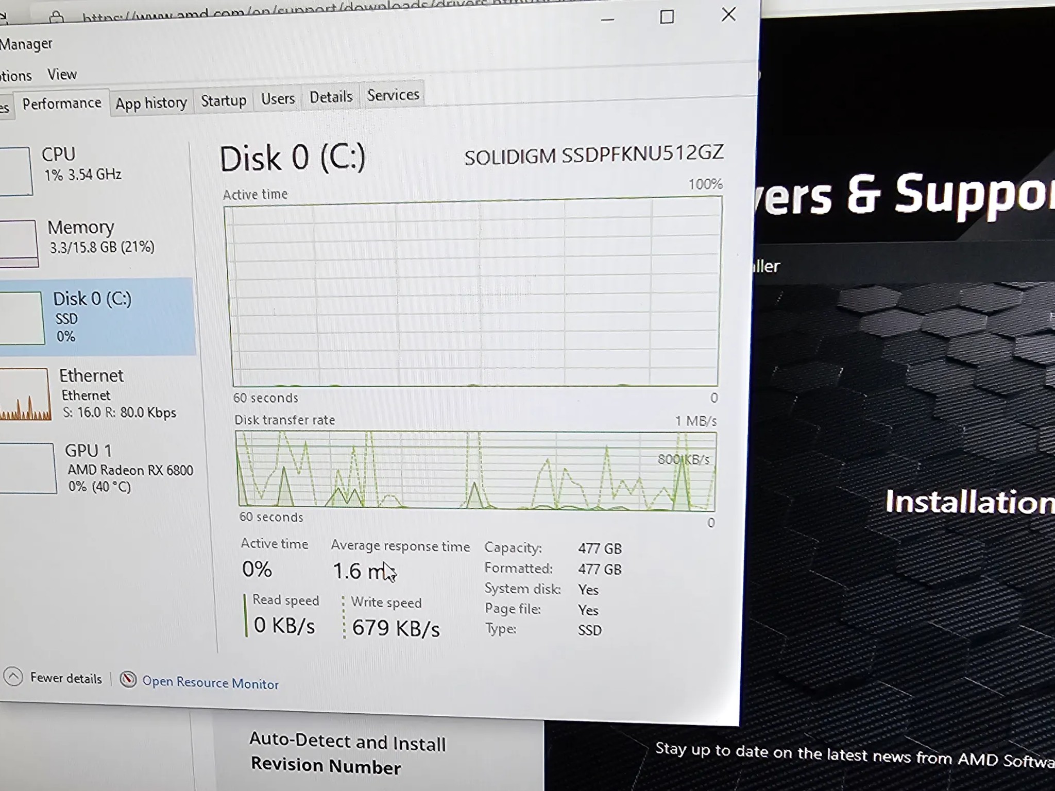Select the Memory usage thumbnail
Viewport: 1055px width, 791px height.
[19, 243]
